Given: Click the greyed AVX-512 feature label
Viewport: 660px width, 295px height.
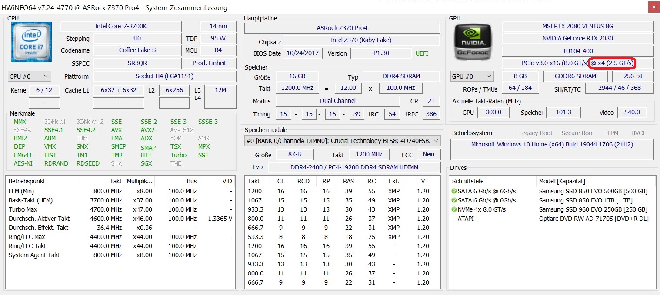Looking at the screenshot, I should 182,130.
